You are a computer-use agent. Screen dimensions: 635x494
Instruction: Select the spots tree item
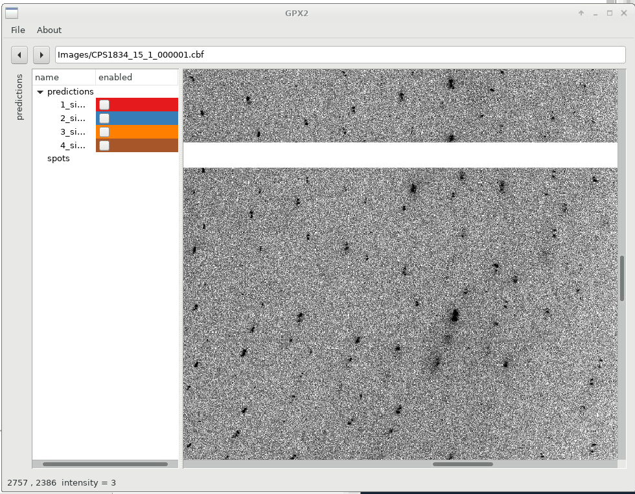pyautogui.click(x=58, y=158)
